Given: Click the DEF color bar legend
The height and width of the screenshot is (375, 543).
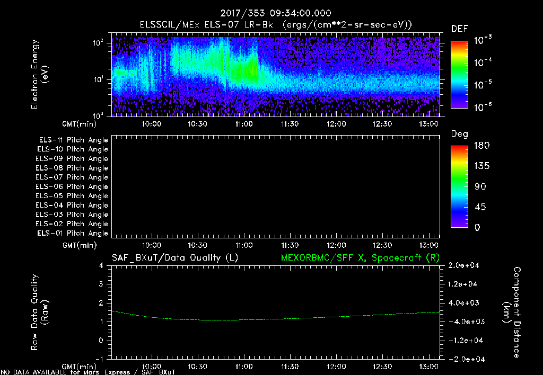Looking at the screenshot, I should coord(459,75).
